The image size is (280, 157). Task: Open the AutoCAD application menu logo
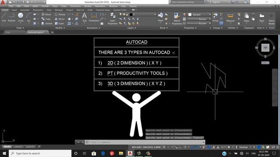[x=3, y=3]
